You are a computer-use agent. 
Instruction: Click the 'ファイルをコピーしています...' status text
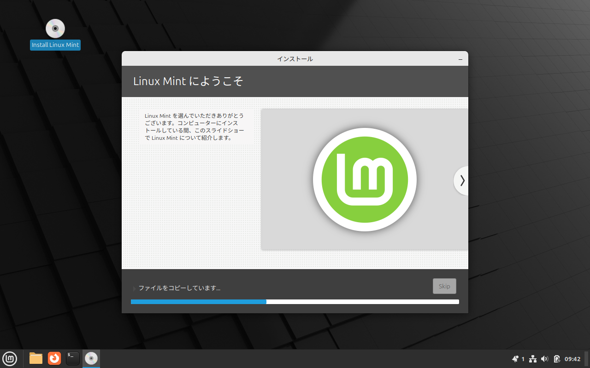179,288
